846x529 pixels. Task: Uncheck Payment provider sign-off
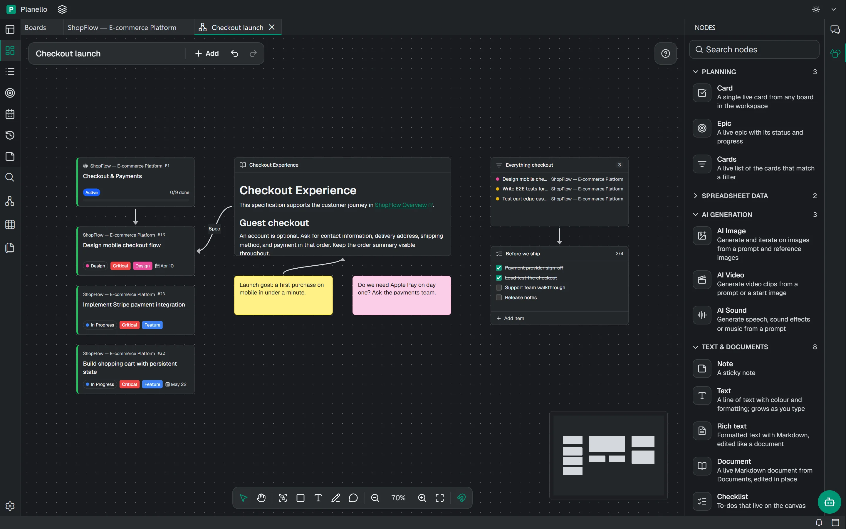tap(499, 268)
